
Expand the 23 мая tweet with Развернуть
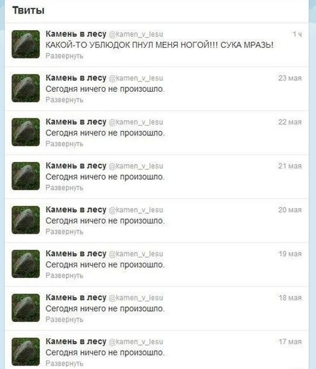click(64, 100)
